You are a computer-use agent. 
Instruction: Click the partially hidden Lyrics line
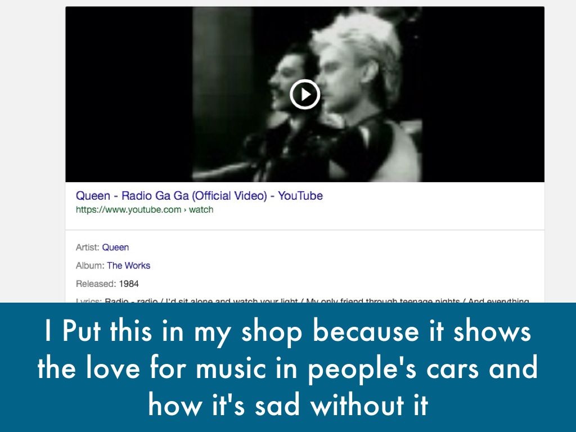(302, 300)
